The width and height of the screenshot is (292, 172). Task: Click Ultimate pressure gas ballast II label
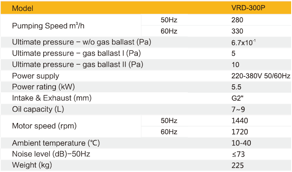coord(78,65)
